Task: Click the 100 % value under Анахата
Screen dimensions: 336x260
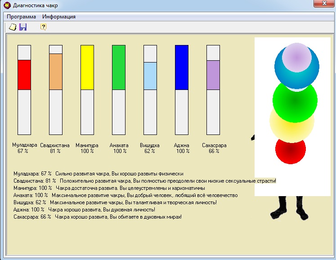Action: 120,151
